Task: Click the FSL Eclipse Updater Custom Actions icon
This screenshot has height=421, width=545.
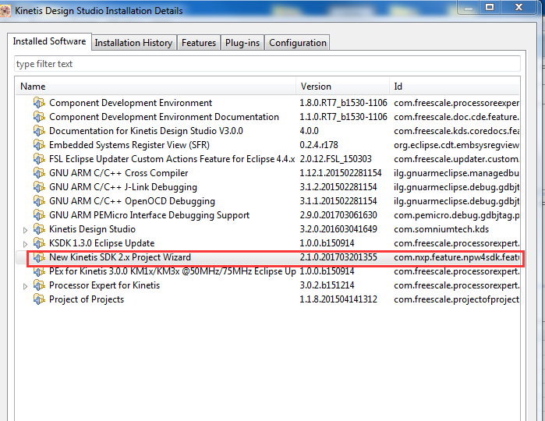Action: tap(39, 159)
